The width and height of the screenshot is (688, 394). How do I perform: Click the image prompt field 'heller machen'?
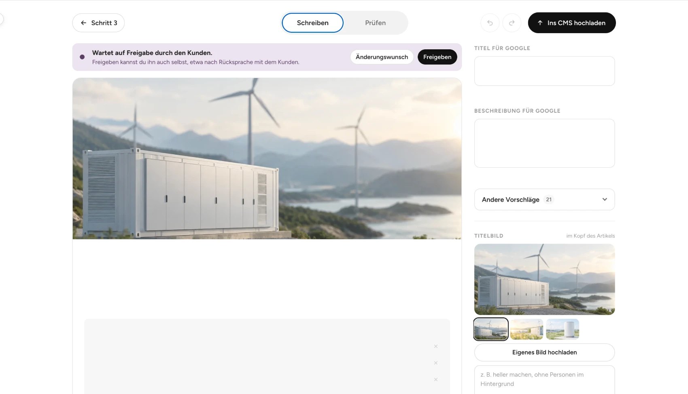(x=544, y=380)
